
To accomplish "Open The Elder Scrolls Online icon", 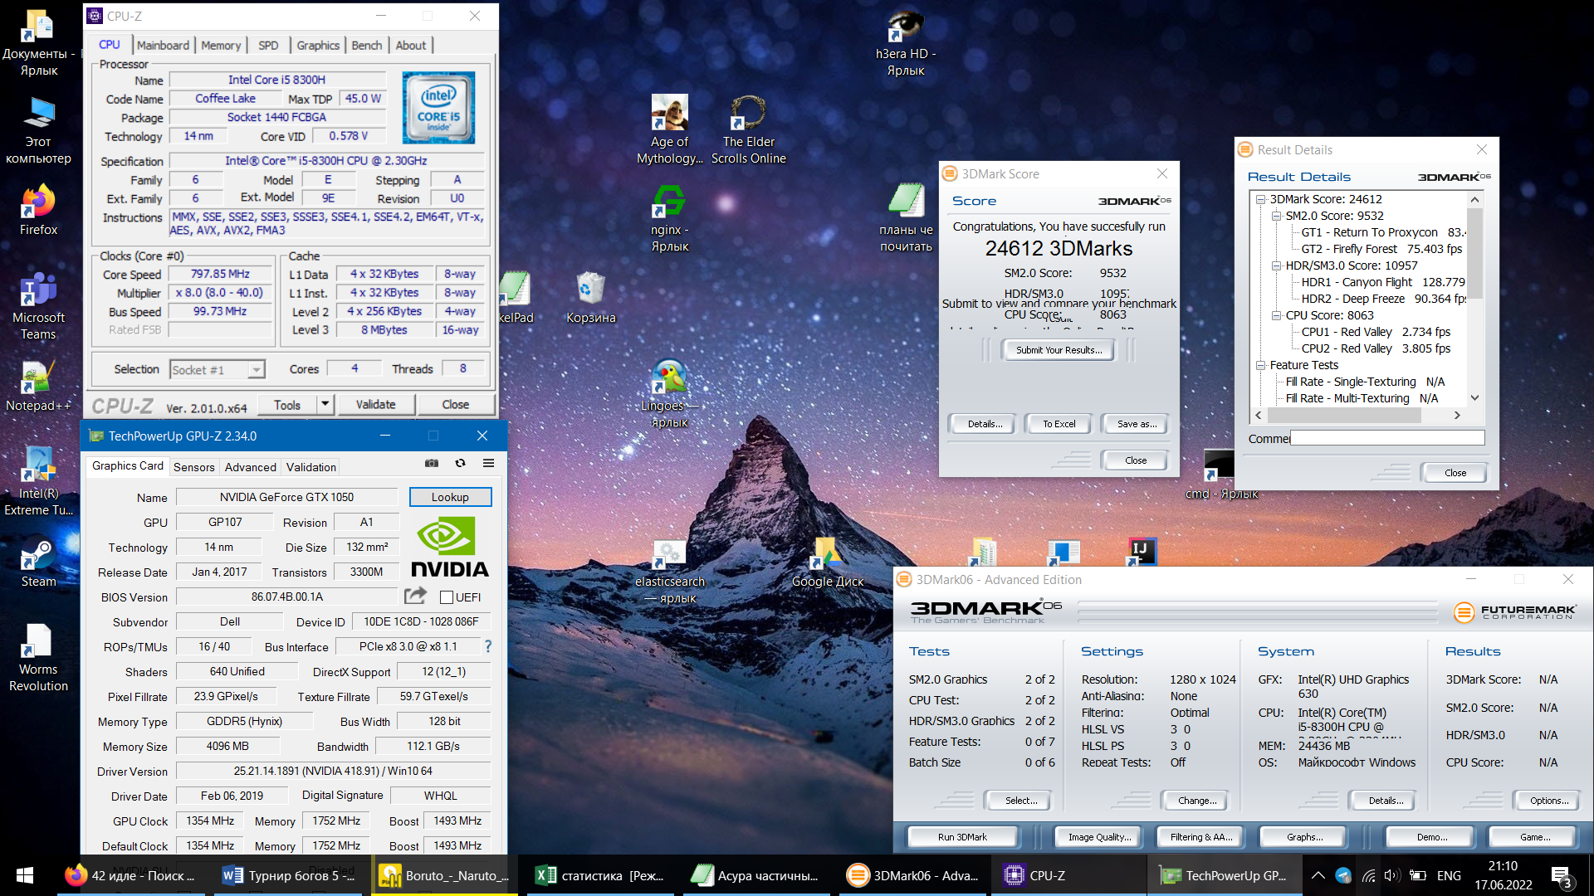I will tap(748, 130).
